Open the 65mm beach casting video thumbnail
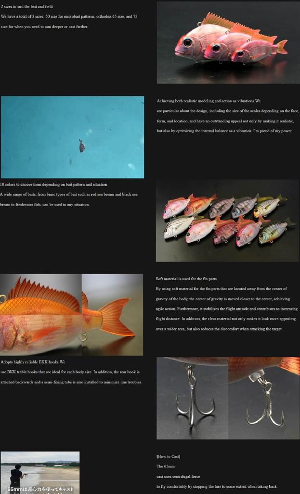This screenshot has width=300, height=494. tap(40, 473)
